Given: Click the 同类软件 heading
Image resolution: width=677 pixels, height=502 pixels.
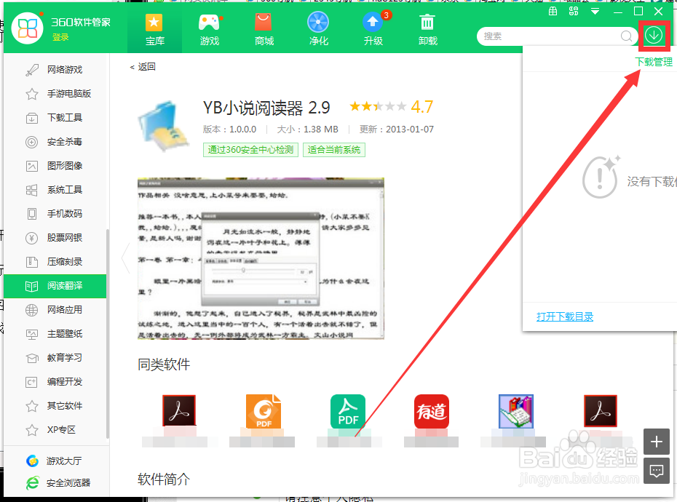Looking at the screenshot, I should point(164,364).
